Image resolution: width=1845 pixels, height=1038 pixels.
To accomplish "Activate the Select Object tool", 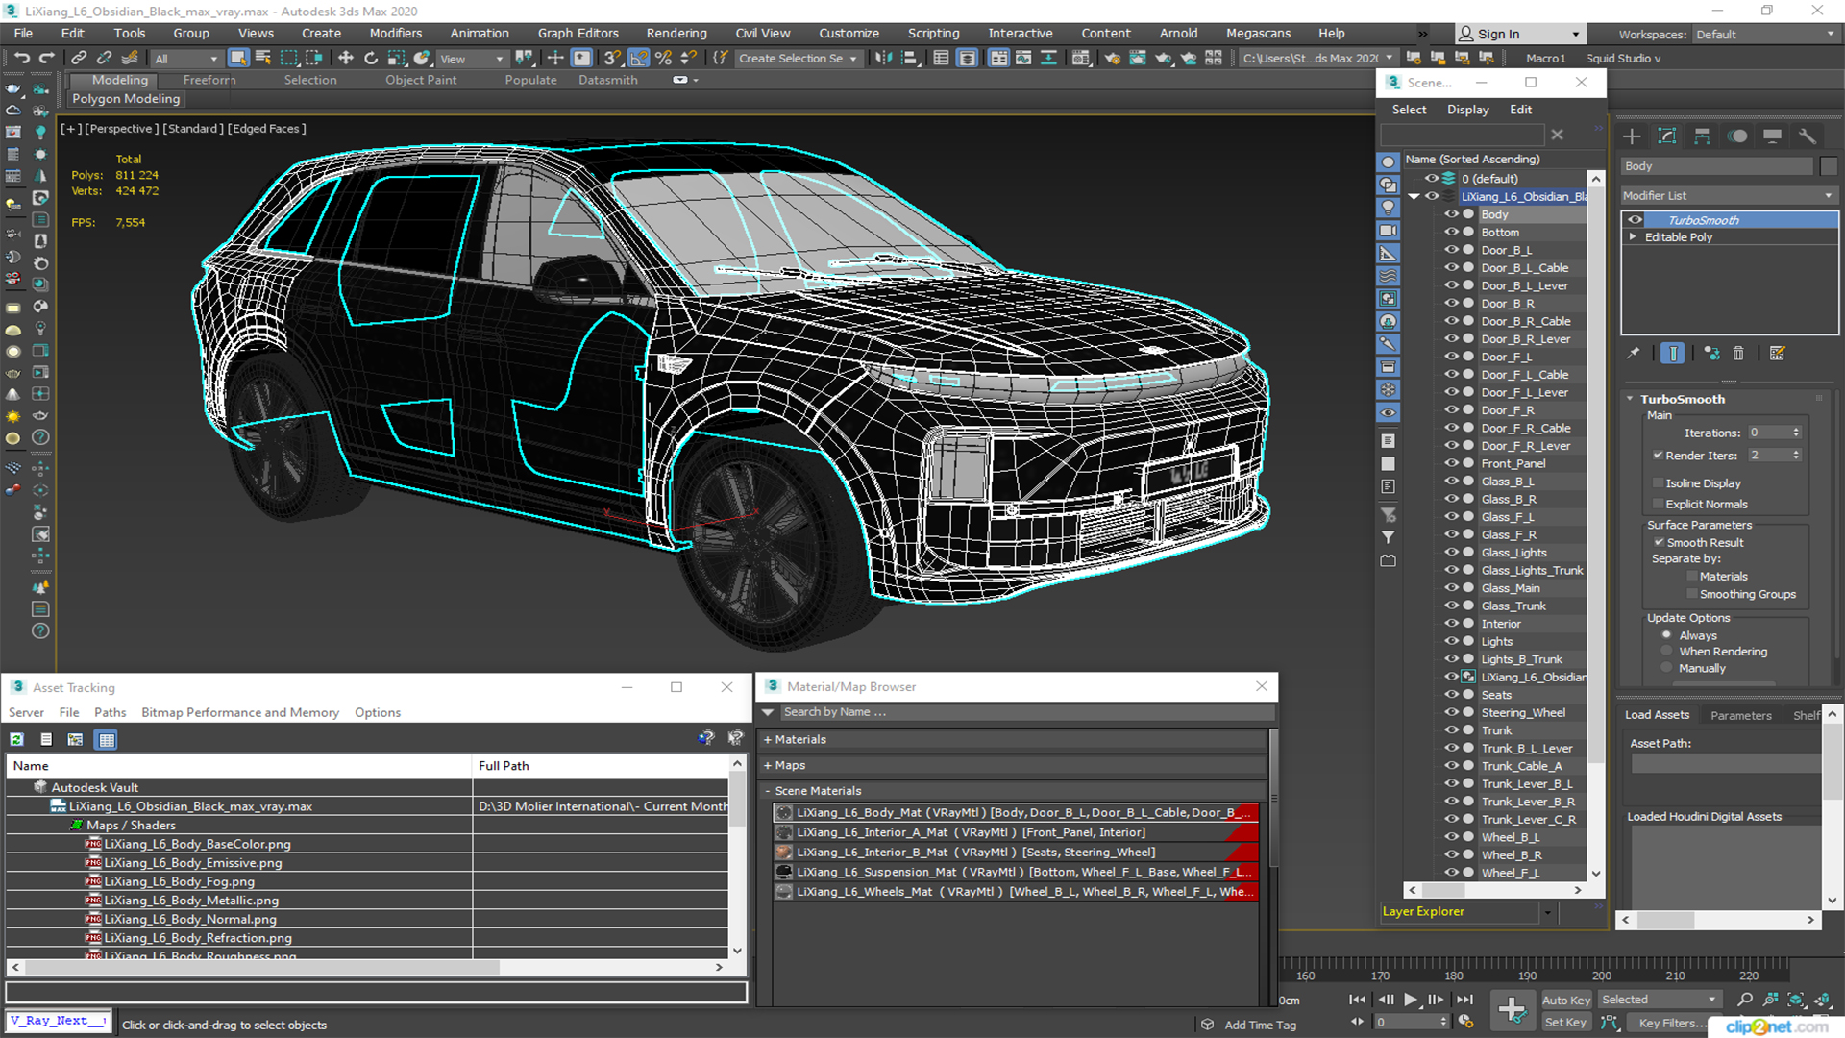I will [238, 59].
